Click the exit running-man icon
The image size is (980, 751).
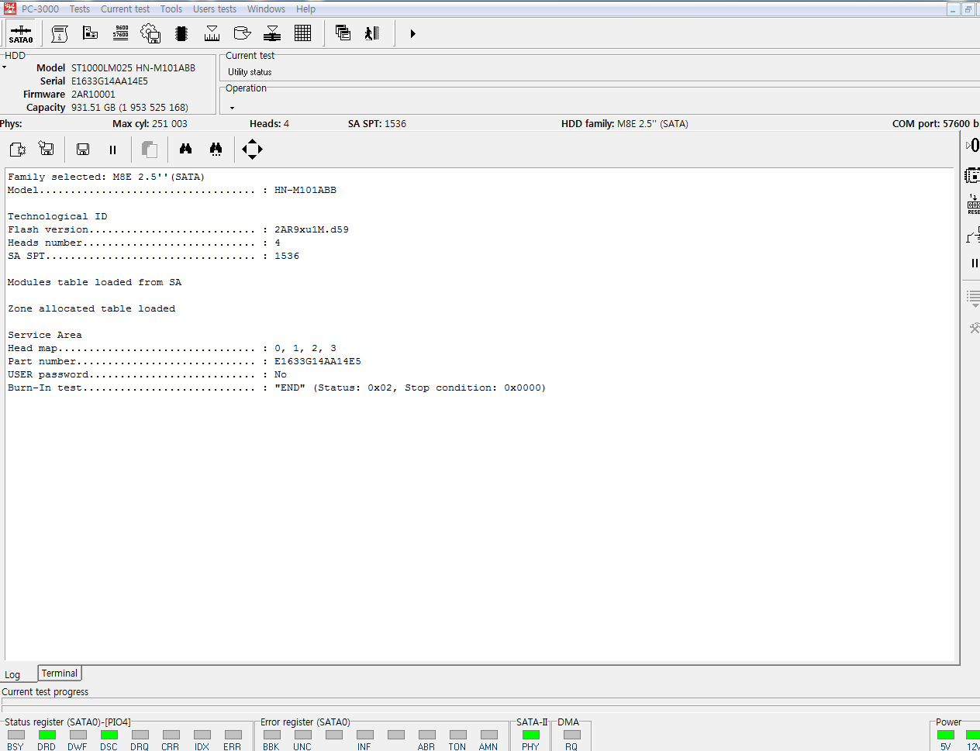(x=373, y=33)
